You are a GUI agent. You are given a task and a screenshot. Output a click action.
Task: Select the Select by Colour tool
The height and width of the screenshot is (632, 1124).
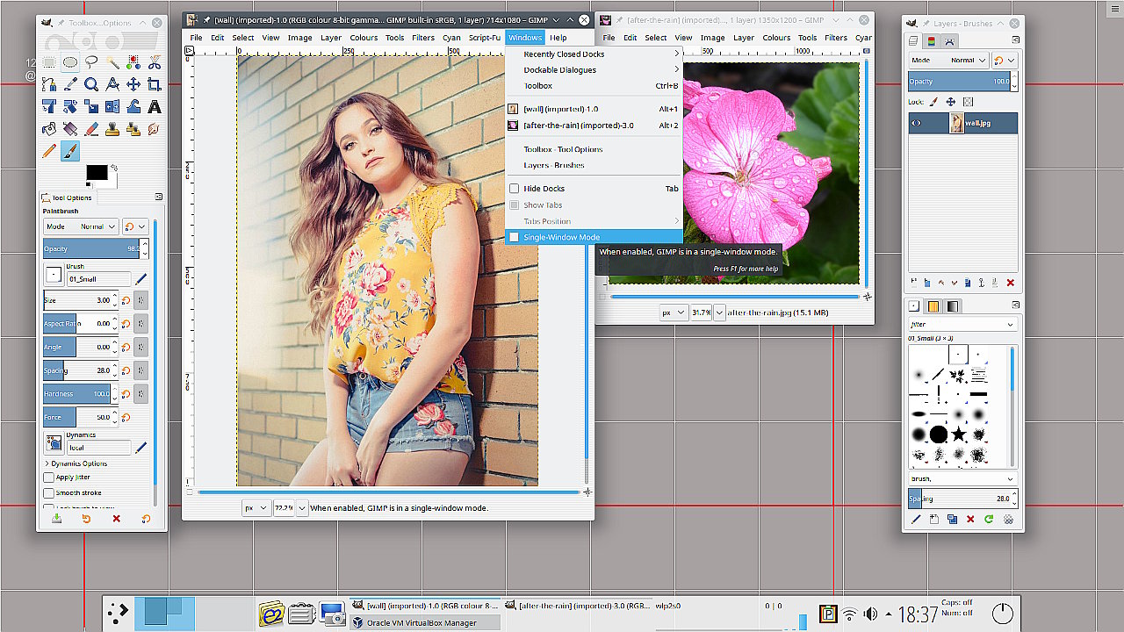pos(133,62)
